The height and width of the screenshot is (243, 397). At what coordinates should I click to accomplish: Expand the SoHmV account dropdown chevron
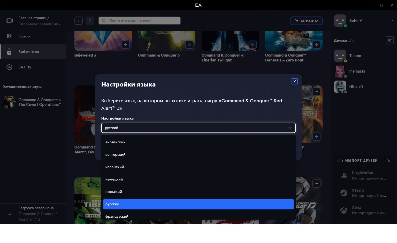point(392,21)
